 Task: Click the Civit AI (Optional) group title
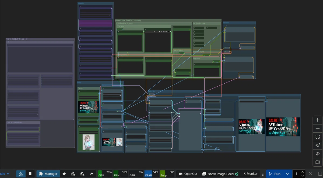[x=14, y=123]
